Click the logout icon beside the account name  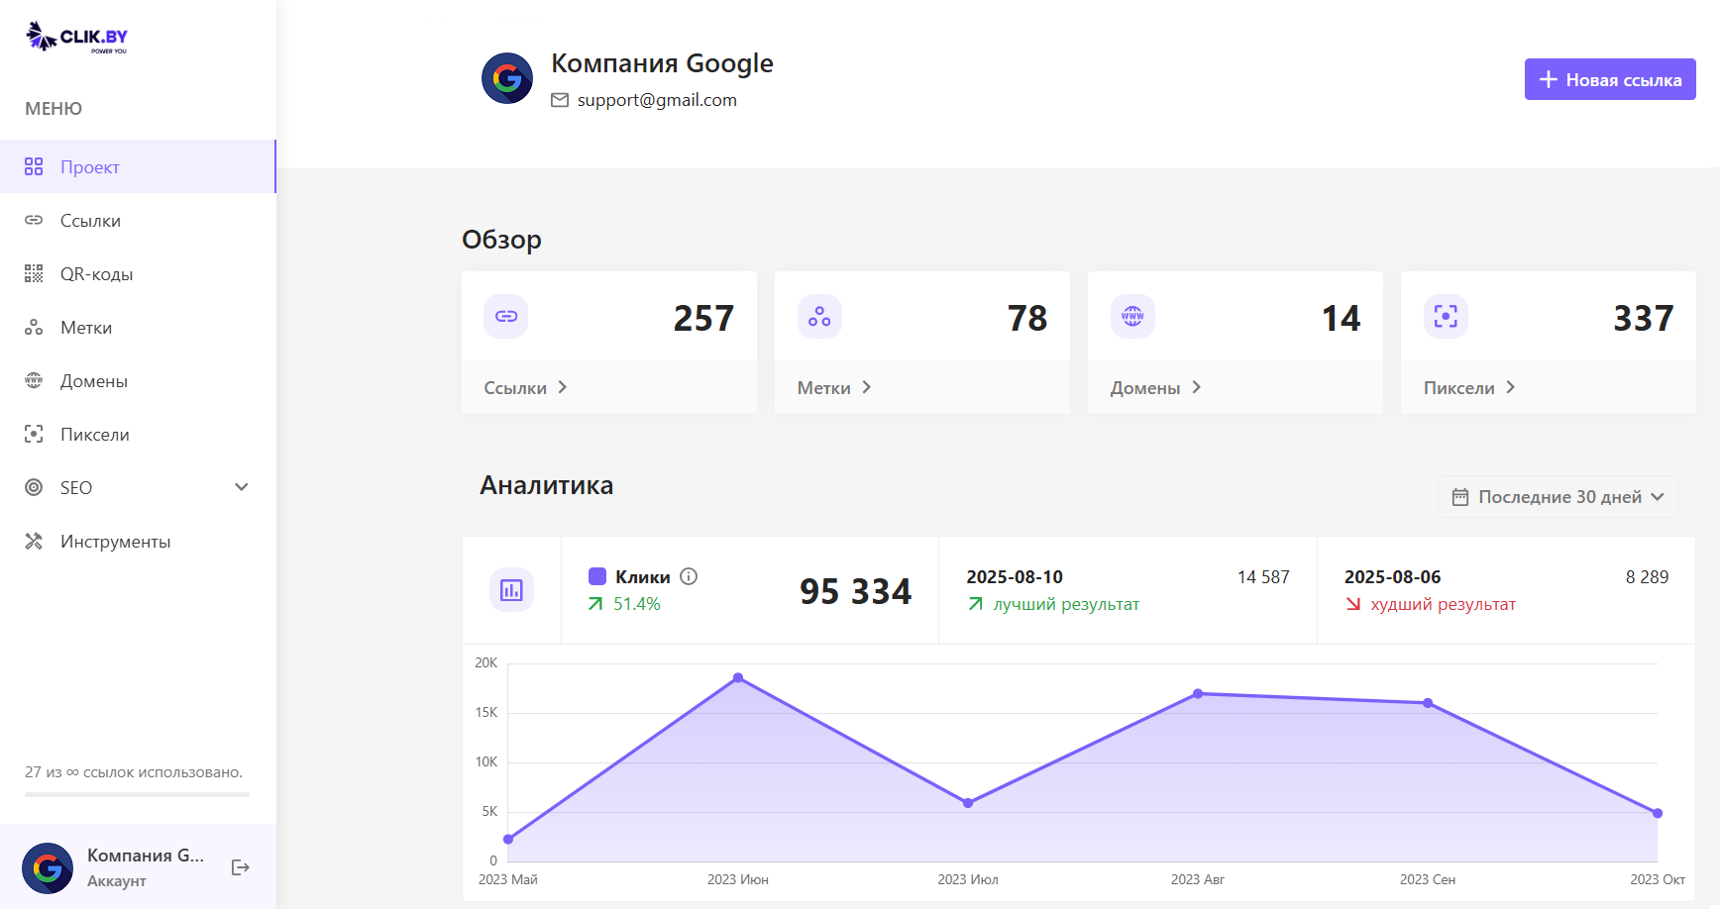(x=240, y=867)
